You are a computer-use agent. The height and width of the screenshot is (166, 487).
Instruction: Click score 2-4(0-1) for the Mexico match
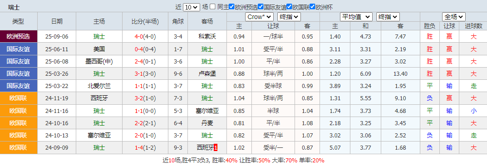click(145, 61)
